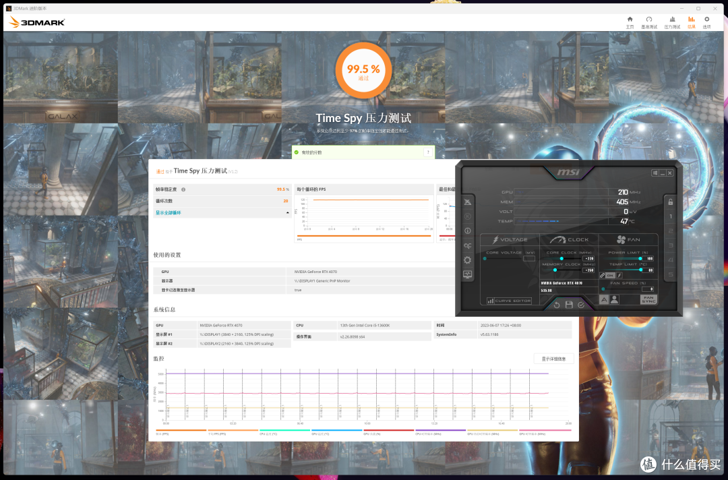728x480 pixels.
Task: Open Afterburner Curve Editor
Action: tap(509, 301)
